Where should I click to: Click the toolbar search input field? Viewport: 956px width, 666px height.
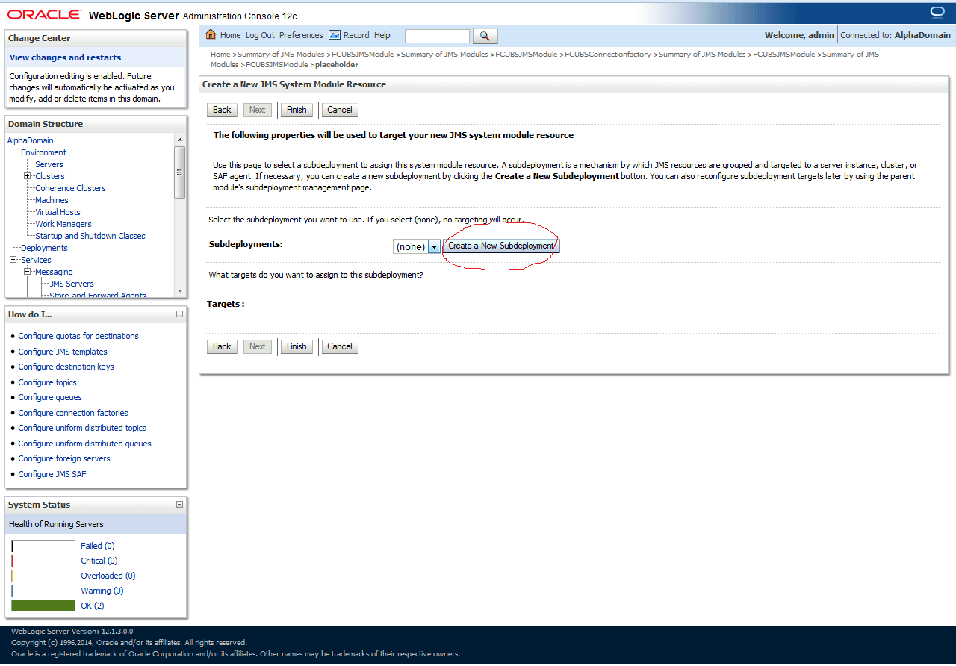pyautogui.click(x=437, y=36)
